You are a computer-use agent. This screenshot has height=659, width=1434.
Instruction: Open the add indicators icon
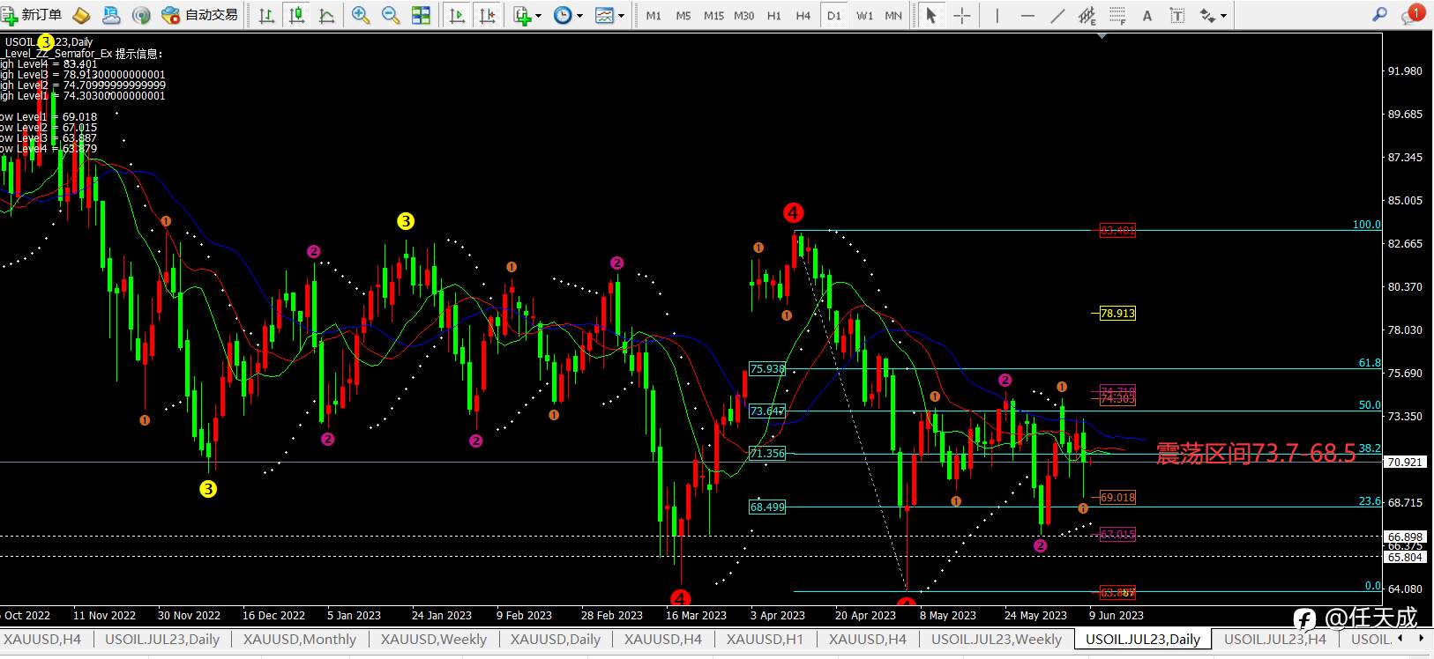pyautogui.click(x=523, y=15)
